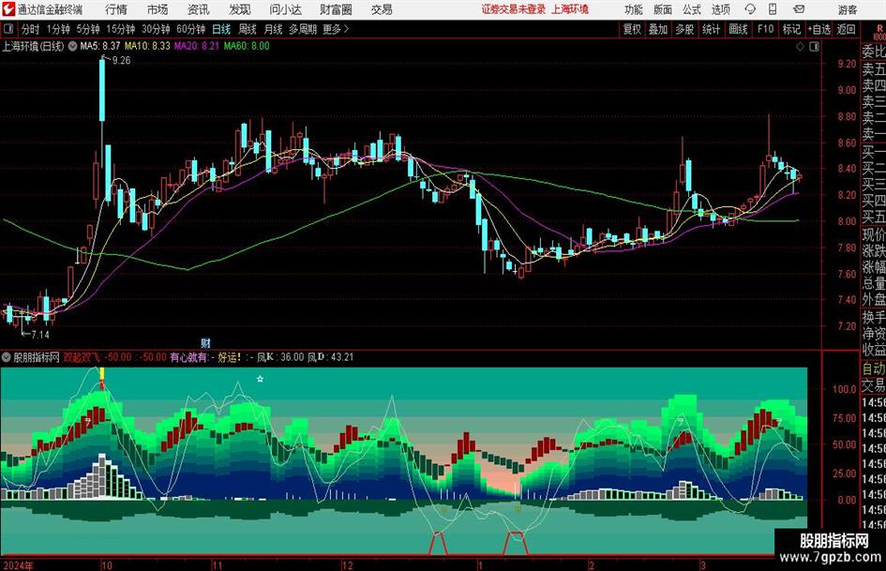
Task: Select the 日线 daily period tab
Action: (221, 29)
